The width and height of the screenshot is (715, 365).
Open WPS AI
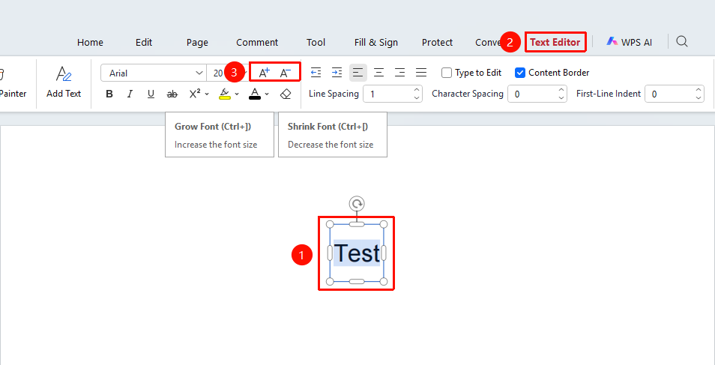pyautogui.click(x=630, y=43)
